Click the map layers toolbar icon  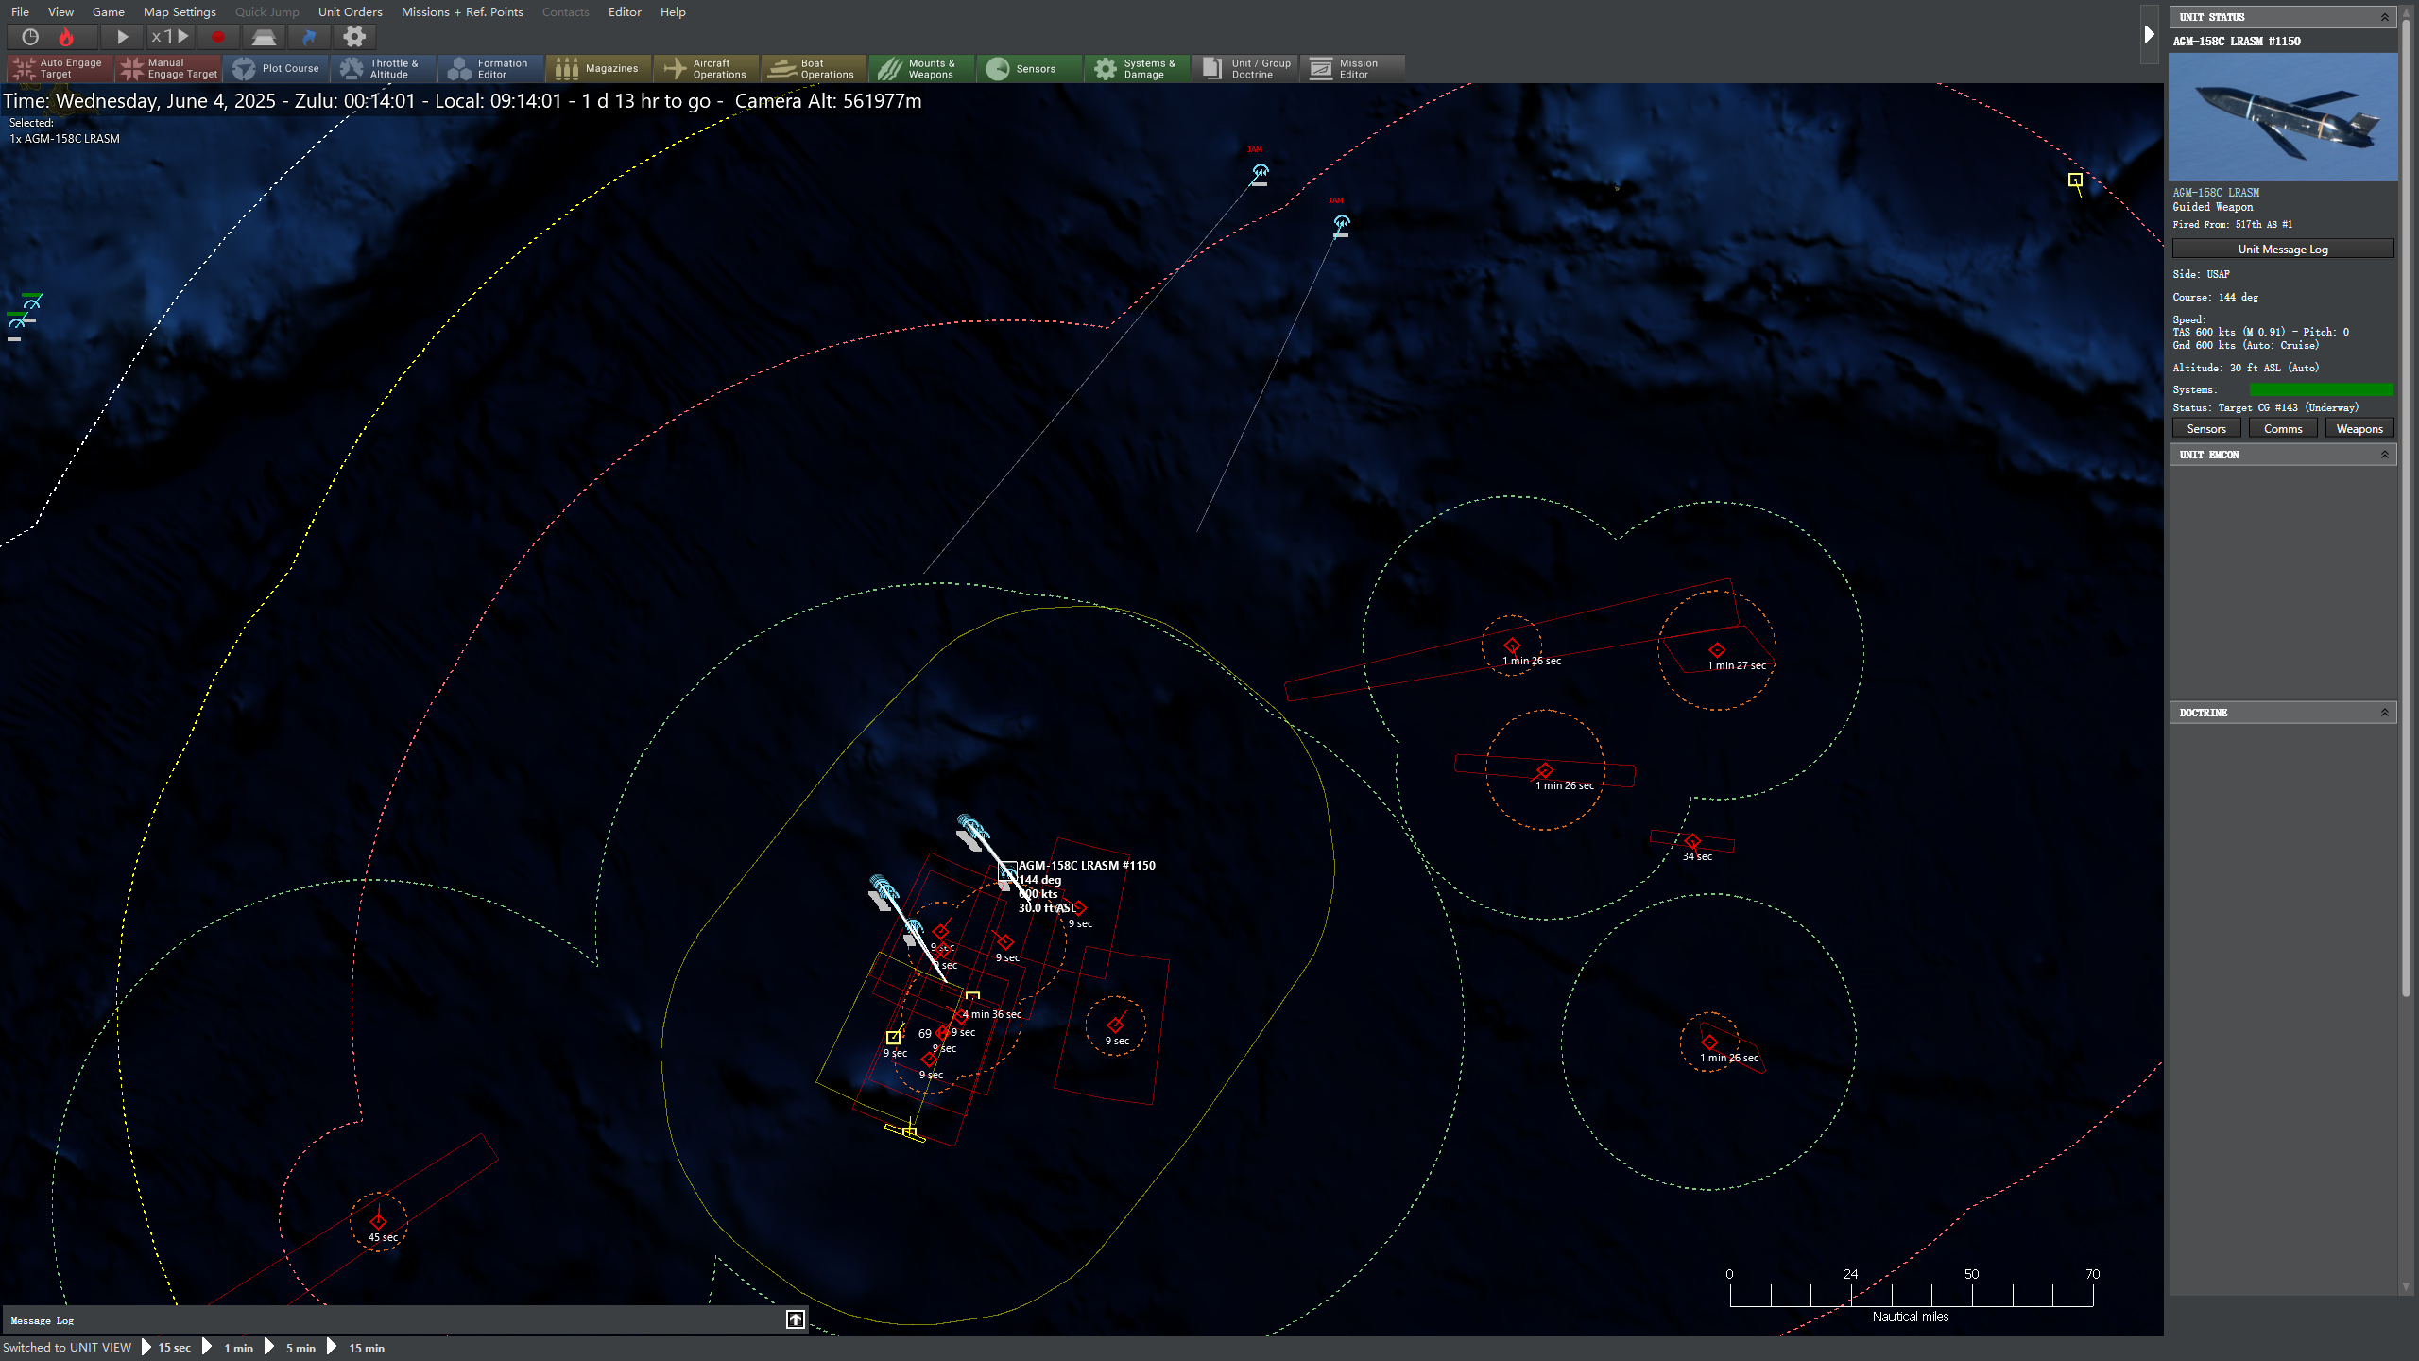click(x=264, y=37)
